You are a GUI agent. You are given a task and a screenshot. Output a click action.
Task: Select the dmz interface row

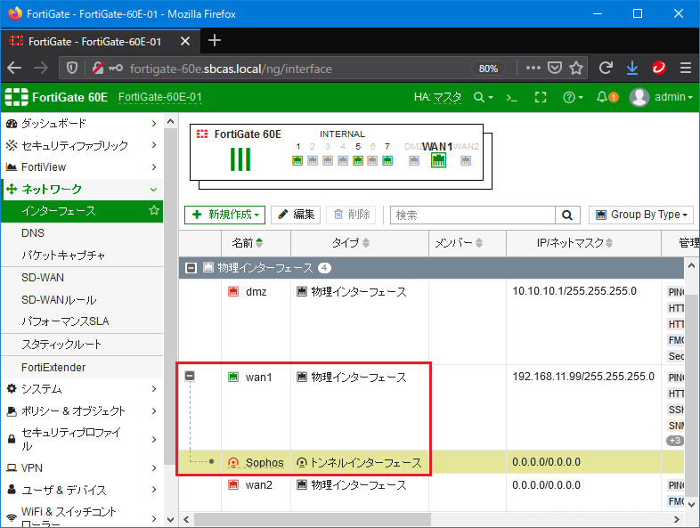pyautogui.click(x=431, y=321)
